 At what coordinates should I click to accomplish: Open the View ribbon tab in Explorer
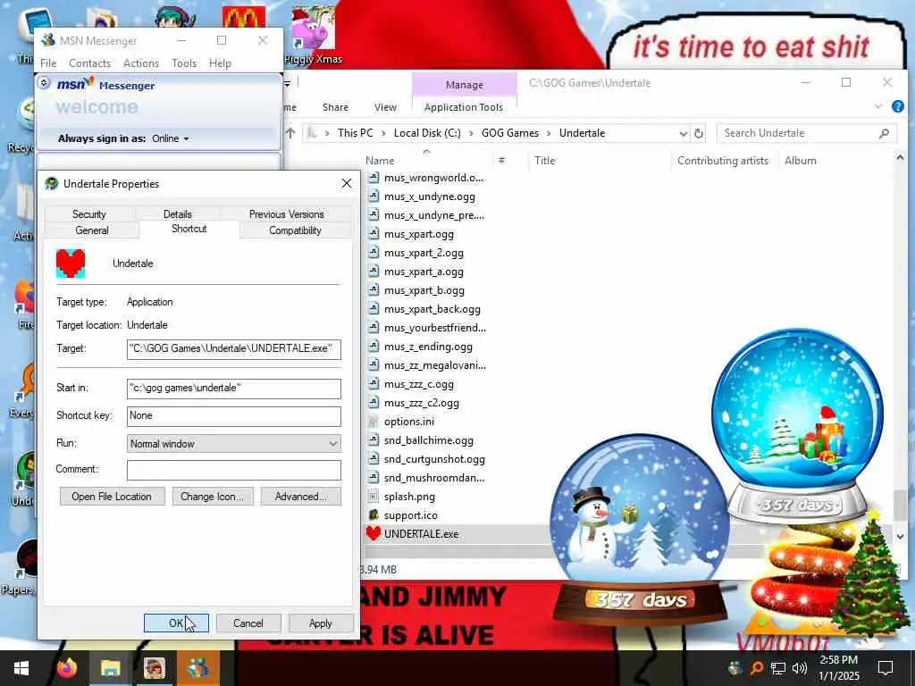coord(385,107)
